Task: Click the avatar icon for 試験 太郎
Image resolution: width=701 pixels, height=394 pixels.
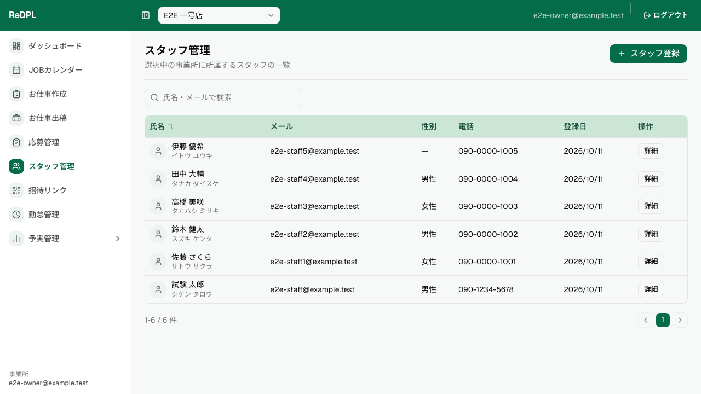Action: tap(158, 289)
